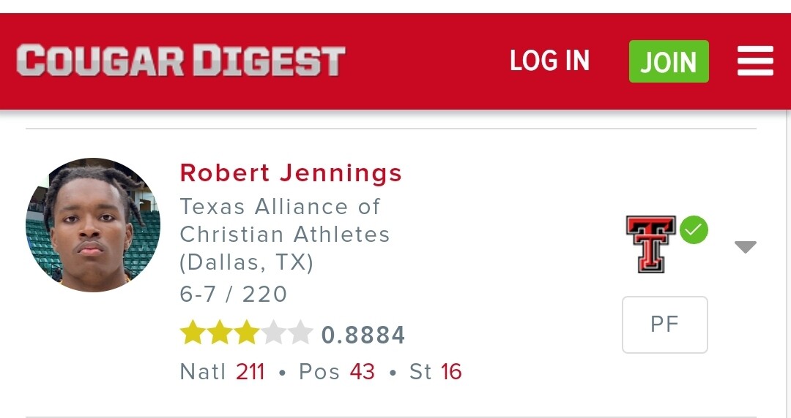Open the position ranking 43 link
The width and height of the screenshot is (791, 418).
click(363, 372)
